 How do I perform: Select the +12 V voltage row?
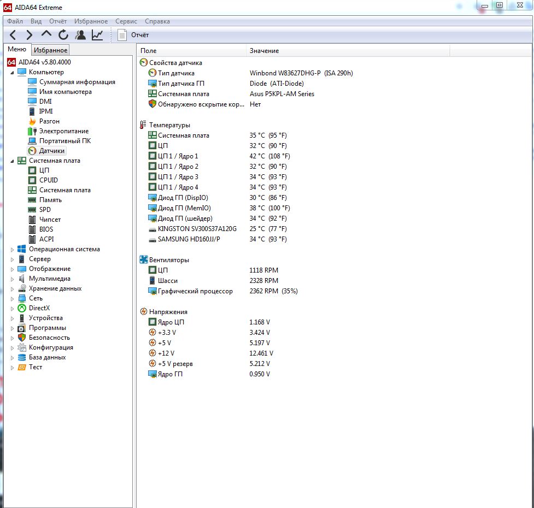pyautogui.click(x=210, y=353)
